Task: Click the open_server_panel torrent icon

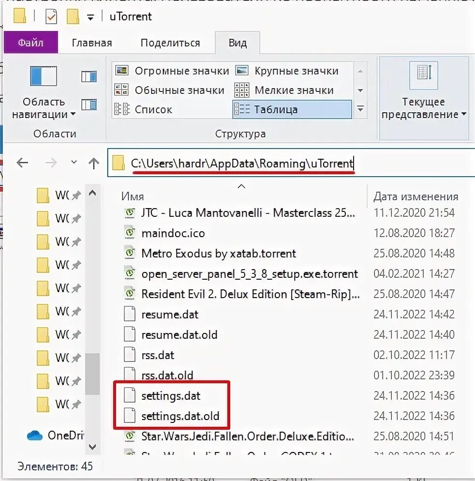Action: click(130, 273)
